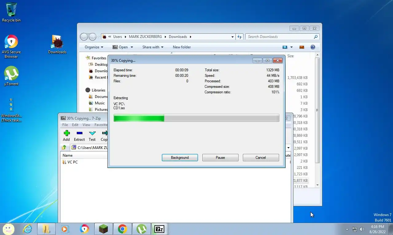
Task: Click the Search Downloads field
Action: click(x=282, y=37)
